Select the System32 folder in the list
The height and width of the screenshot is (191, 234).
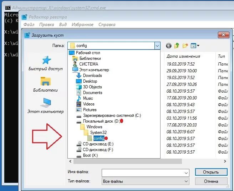coord(98,133)
